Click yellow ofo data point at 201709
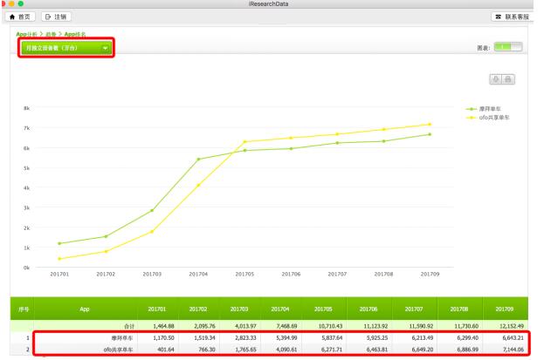Screen dimensions: 544x360 click(430, 125)
